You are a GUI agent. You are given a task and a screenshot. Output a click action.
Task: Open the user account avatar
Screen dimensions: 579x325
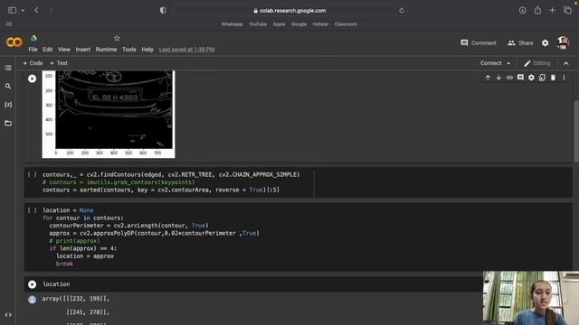pyautogui.click(x=563, y=42)
